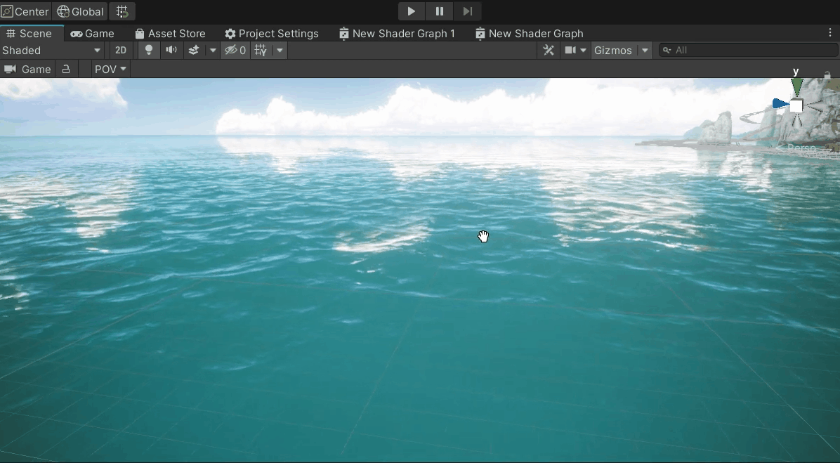Viewport: 840px width, 463px height.
Task: Click the green Y axis gizmo cone
Action: (x=796, y=87)
